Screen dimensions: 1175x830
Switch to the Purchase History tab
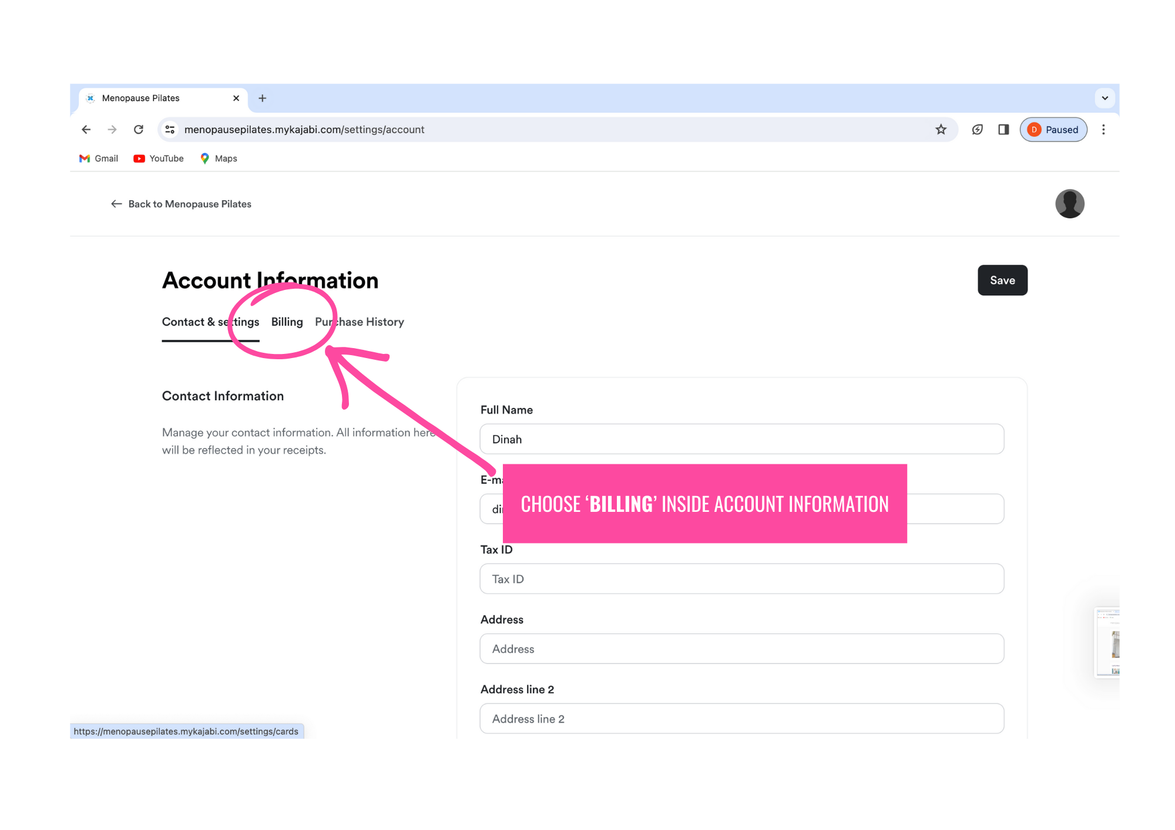click(x=360, y=322)
